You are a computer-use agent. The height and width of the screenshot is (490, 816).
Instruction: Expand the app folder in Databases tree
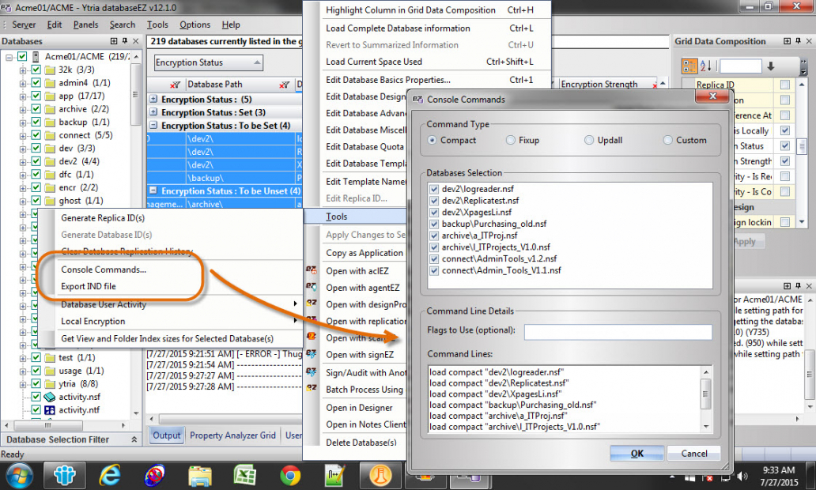coord(22,96)
